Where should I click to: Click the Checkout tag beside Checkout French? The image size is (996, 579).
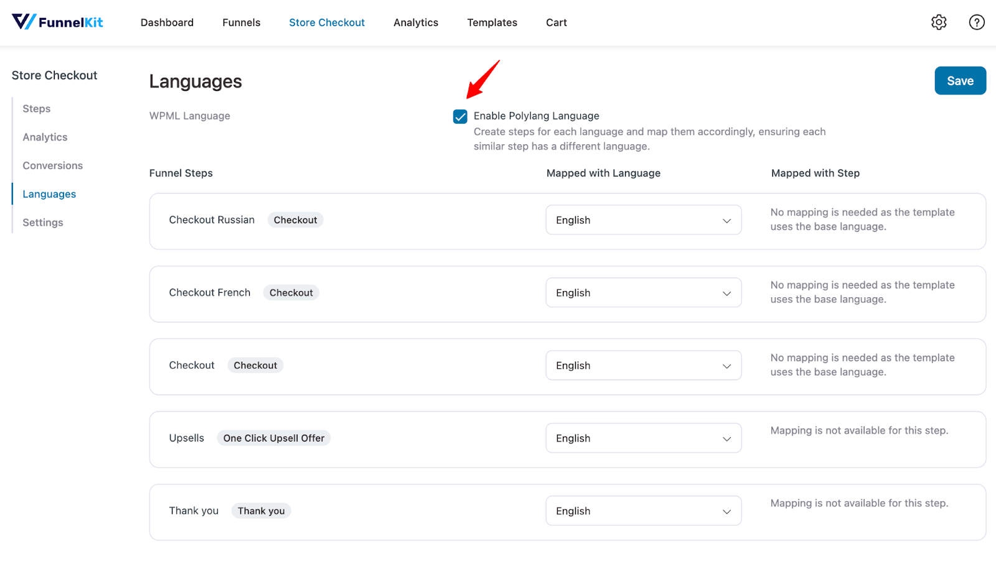291,293
